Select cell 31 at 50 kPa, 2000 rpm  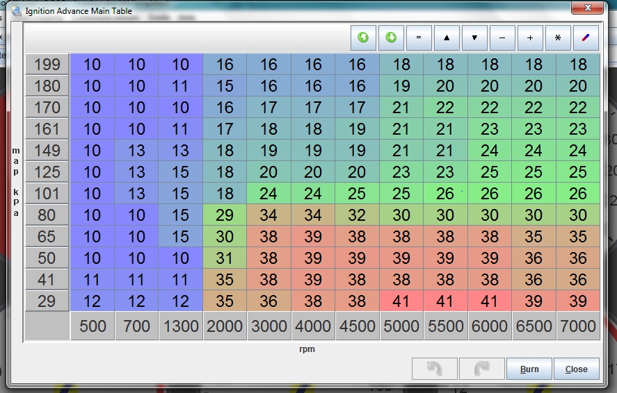[x=225, y=258]
